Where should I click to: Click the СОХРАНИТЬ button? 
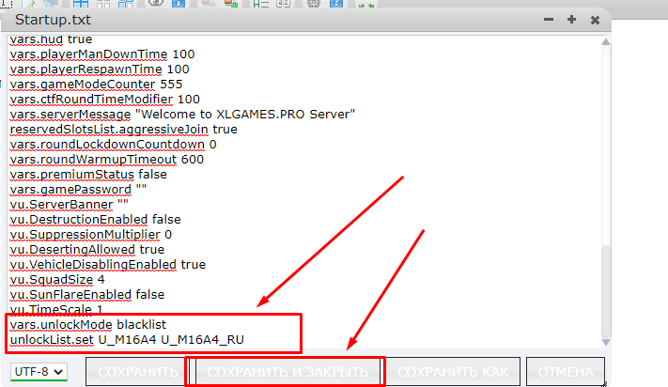[x=137, y=372]
